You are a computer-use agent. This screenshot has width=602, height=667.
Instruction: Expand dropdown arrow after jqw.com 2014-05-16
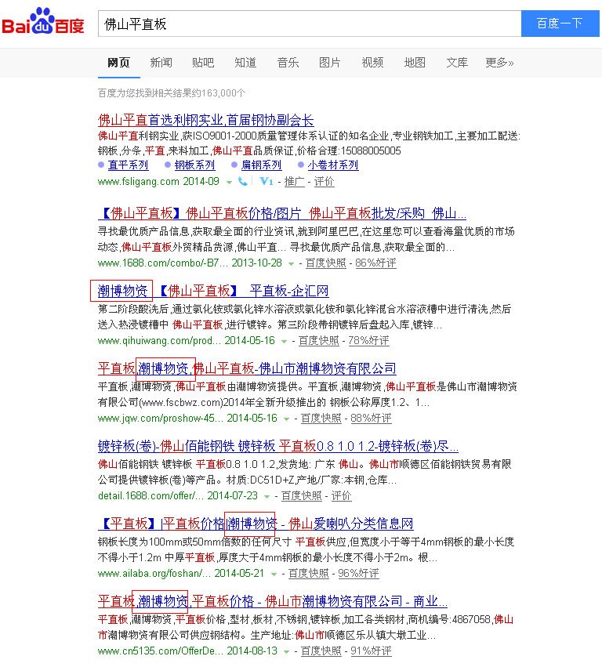pyautogui.click(x=286, y=419)
